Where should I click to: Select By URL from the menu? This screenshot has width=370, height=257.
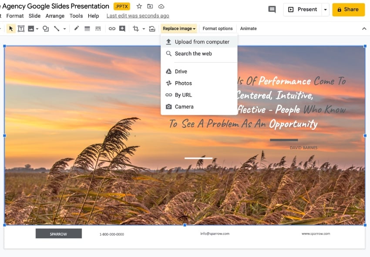pos(183,95)
